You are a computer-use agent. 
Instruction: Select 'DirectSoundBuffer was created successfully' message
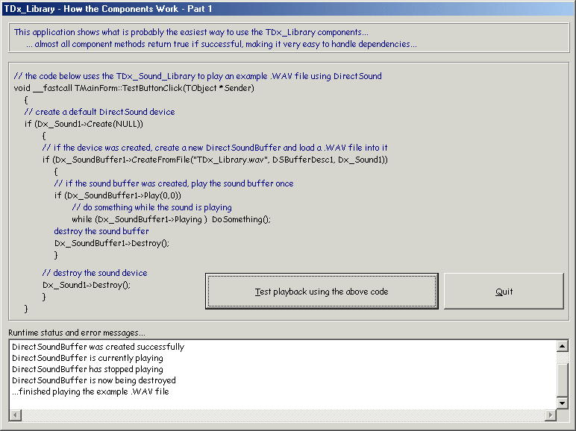(x=98, y=347)
